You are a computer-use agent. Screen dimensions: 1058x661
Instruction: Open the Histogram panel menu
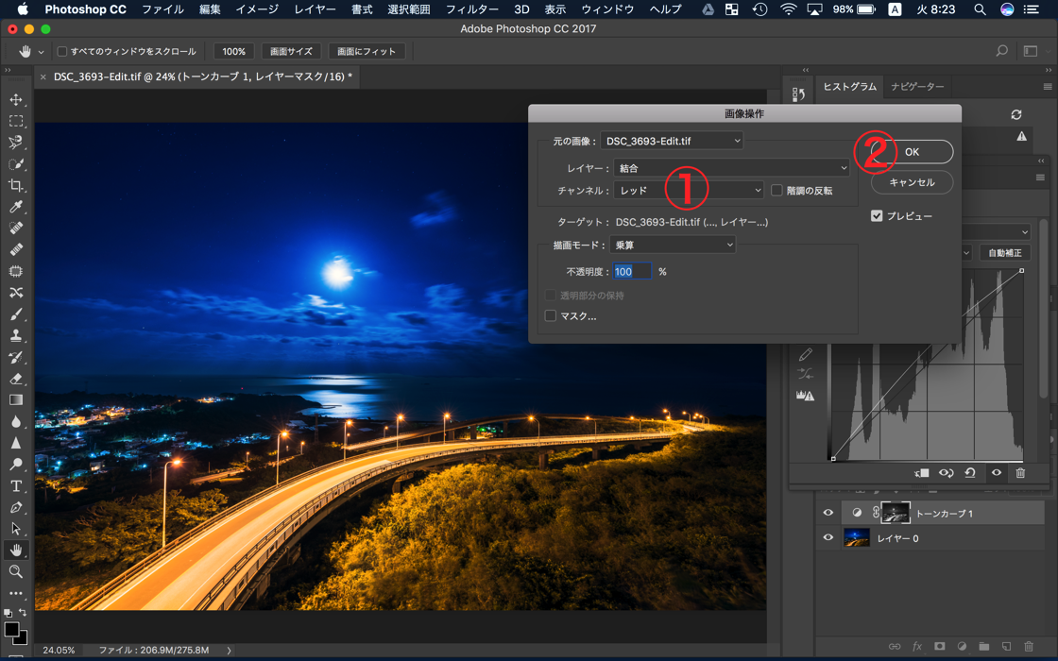[x=1048, y=87]
